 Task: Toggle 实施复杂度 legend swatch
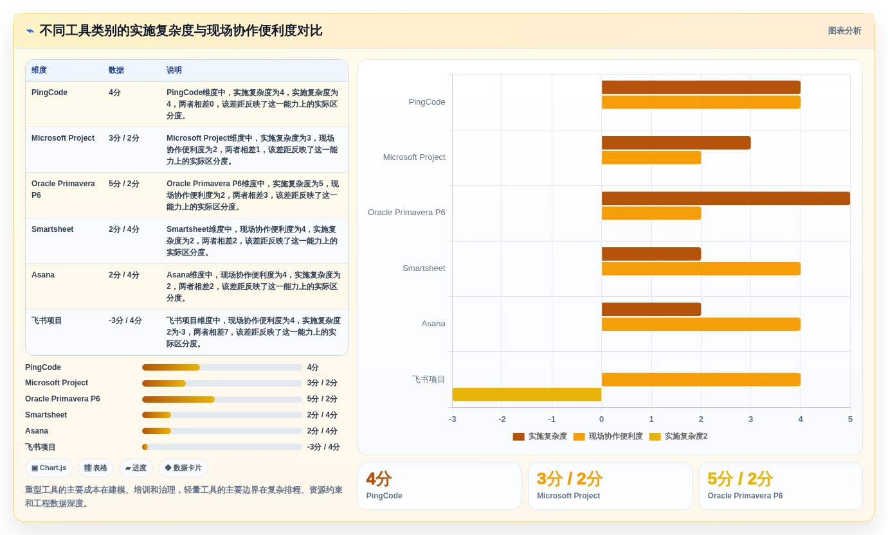[x=518, y=437]
